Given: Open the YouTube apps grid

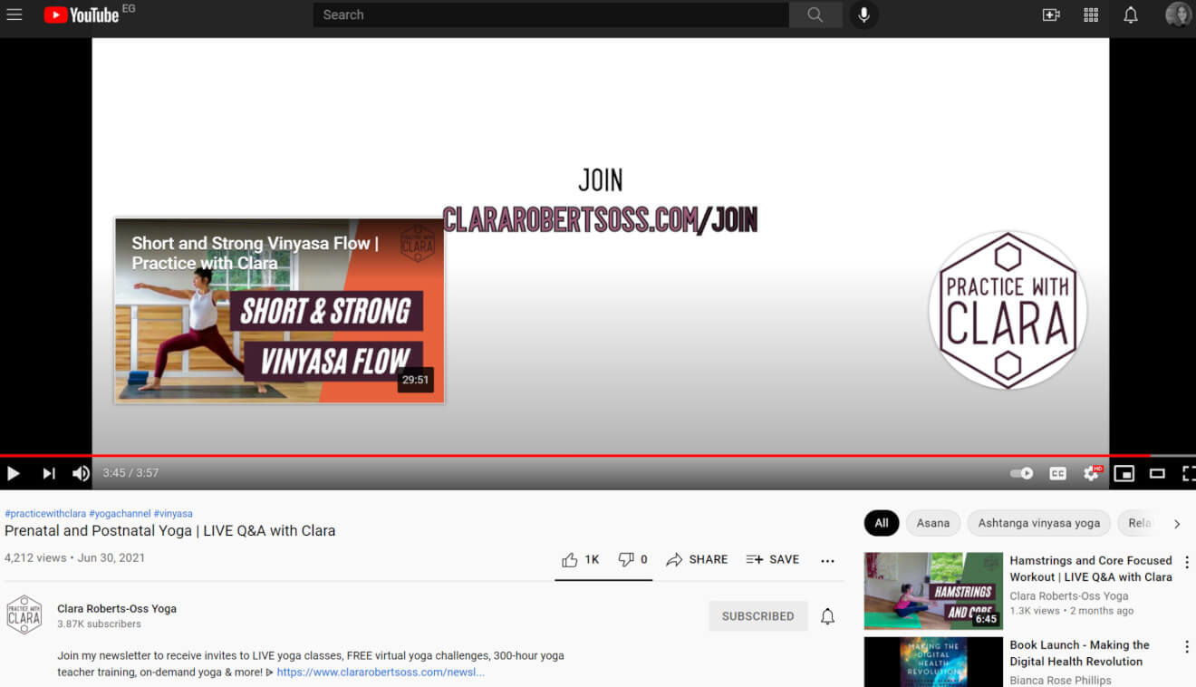Looking at the screenshot, I should click(x=1091, y=15).
